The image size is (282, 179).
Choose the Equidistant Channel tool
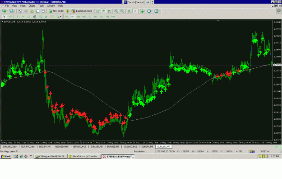[35, 17]
